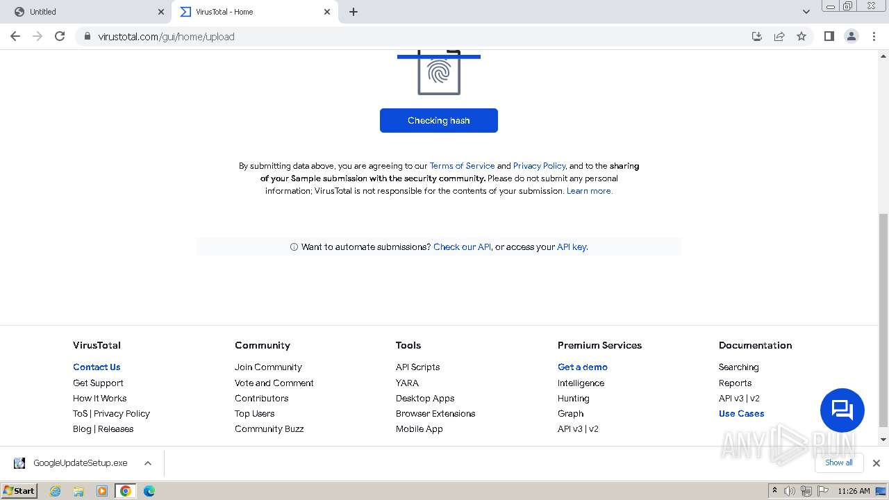Viewport: 889px width, 500px height.
Task: Open the API Scripts link
Action: coord(417,367)
